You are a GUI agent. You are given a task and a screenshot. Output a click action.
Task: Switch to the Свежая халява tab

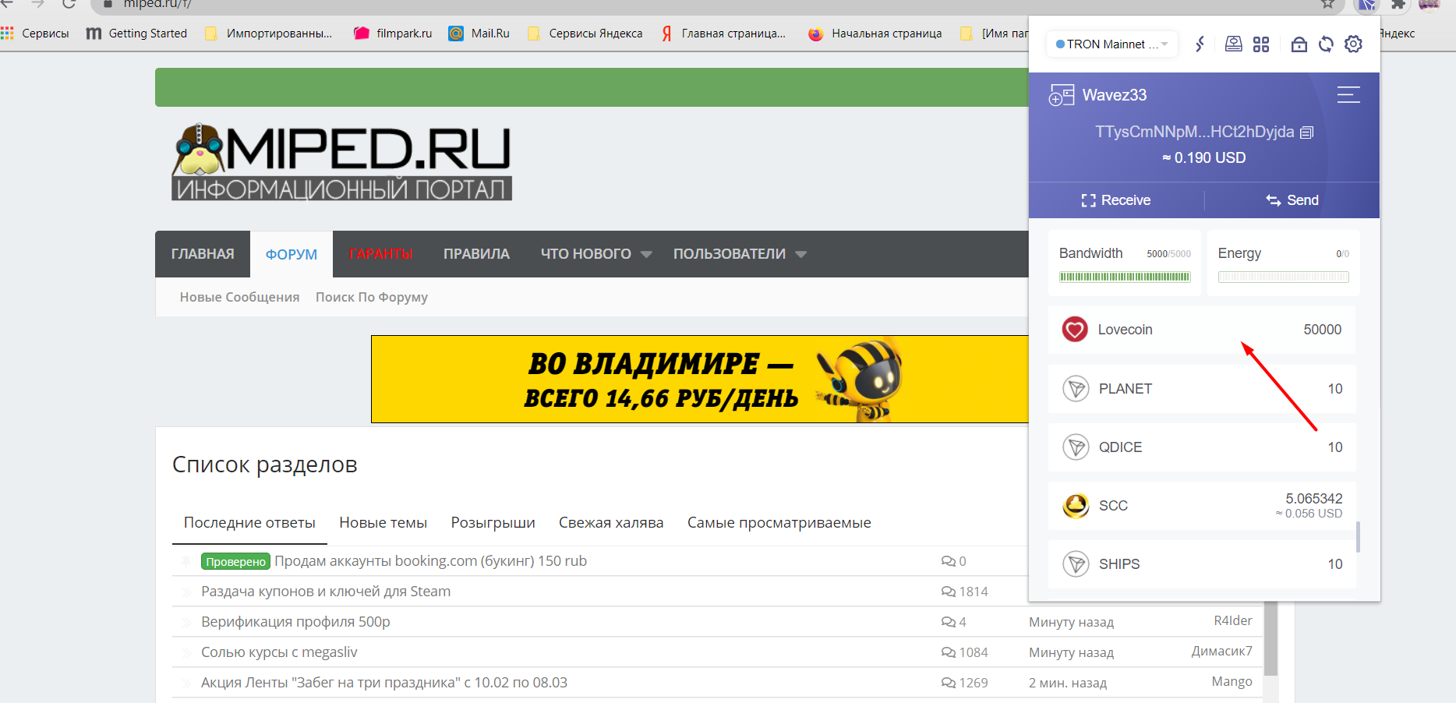611,523
